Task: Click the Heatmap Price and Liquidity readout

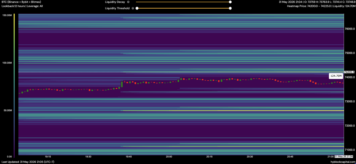Action: (x=321, y=6)
